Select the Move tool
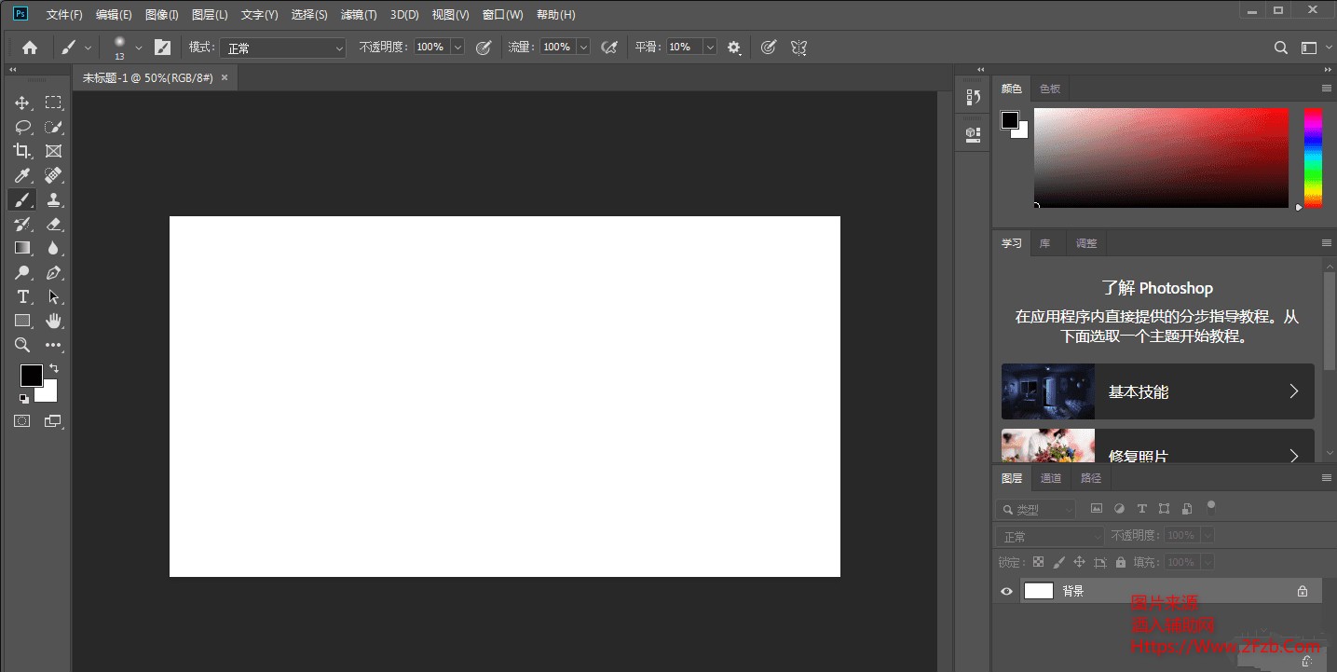The width and height of the screenshot is (1337, 672). tap(22, 103)
